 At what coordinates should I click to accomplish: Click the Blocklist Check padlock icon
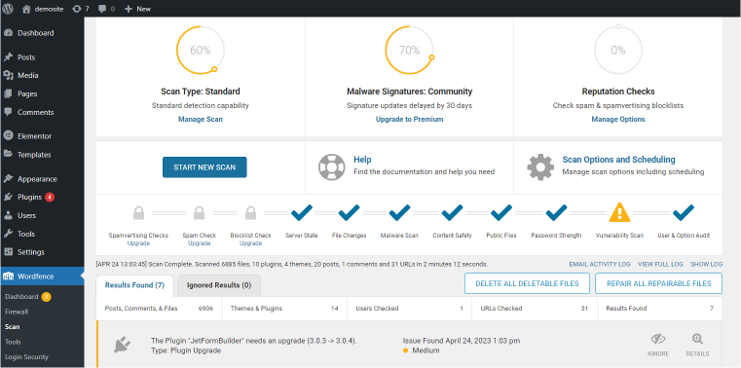coord(250,213)
